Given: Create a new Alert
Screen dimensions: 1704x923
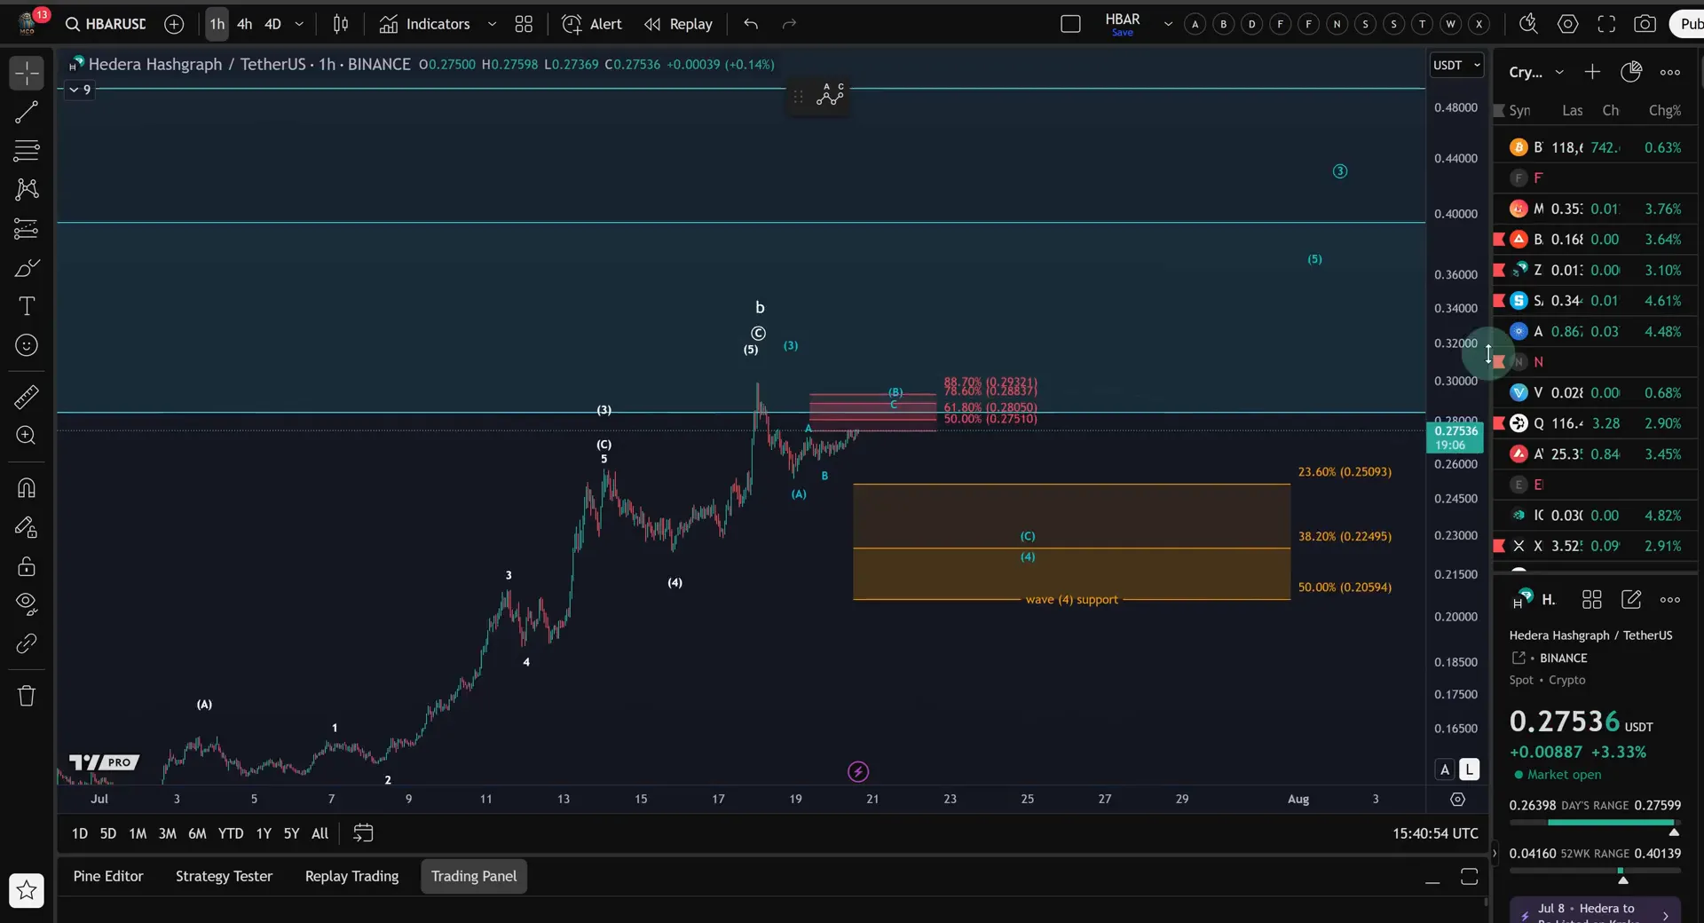Looking at the screenshot, I should click(x=592, y=24).
